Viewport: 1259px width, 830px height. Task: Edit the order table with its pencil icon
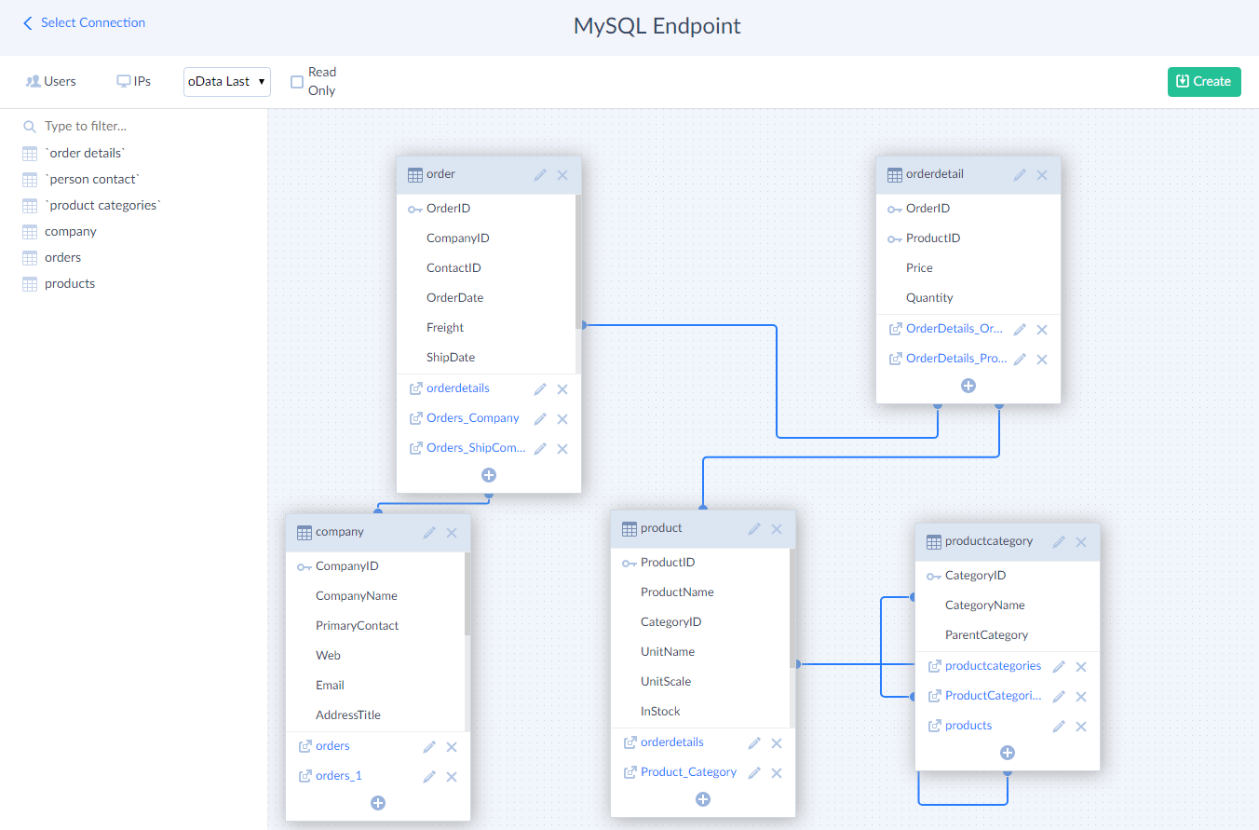539,173
